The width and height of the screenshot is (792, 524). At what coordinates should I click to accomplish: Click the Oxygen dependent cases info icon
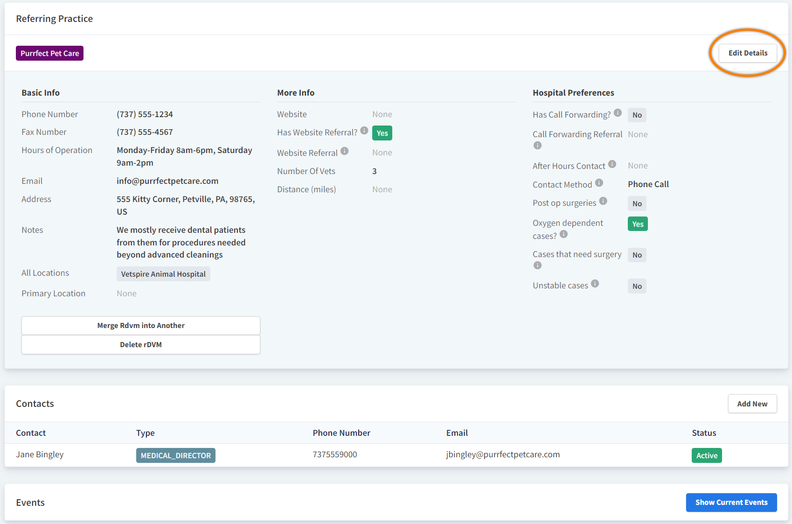tap(563, 235)
